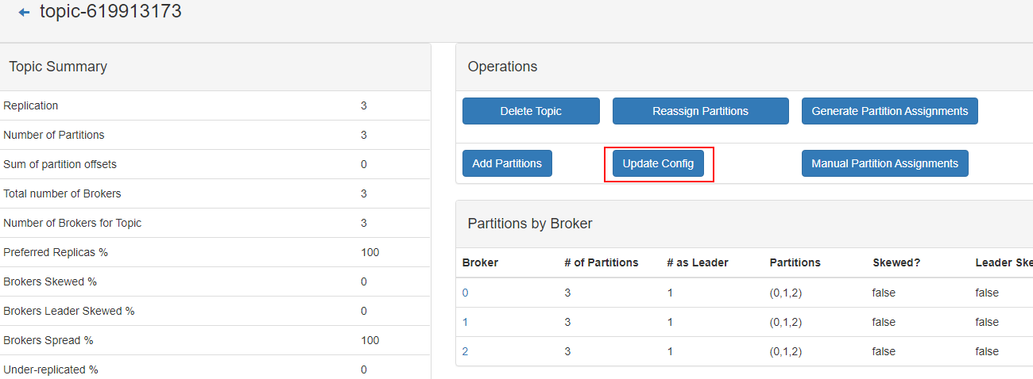Click the topic-619913173 page title

pyautogui.click(x=110, y=12)
